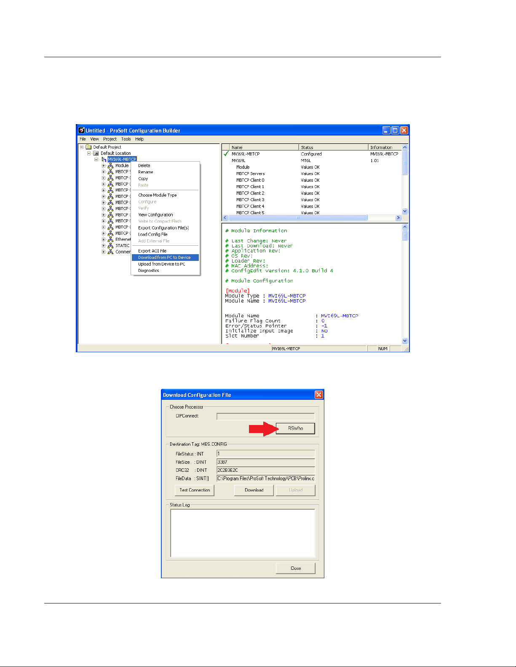Select Diagnostics in the context menu
Viewport: 516px width, 667px height.
point(165,271)
